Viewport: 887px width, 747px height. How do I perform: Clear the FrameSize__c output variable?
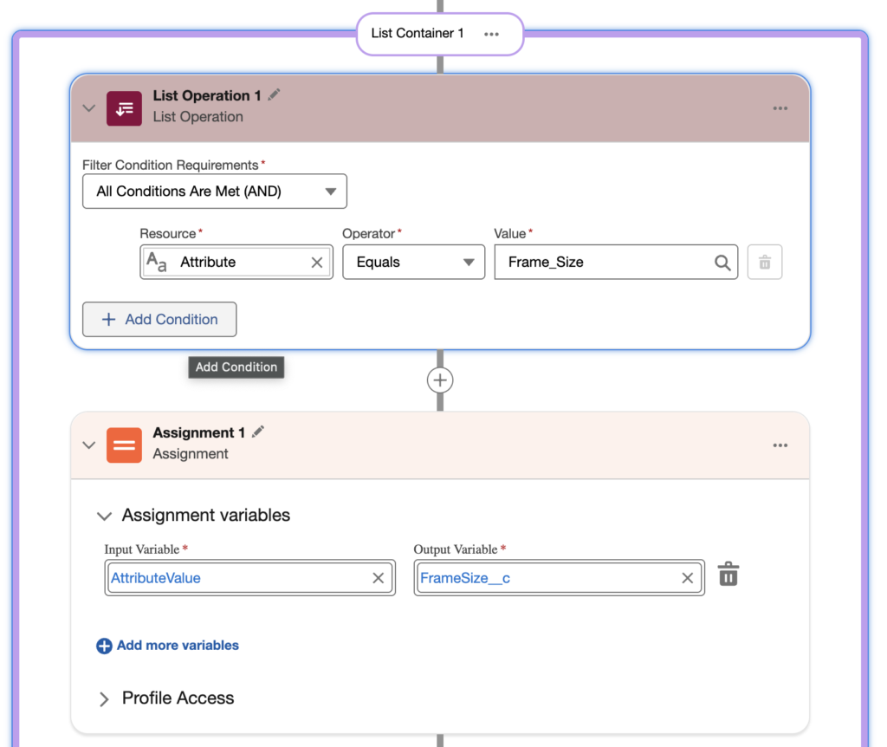[687, 578]
